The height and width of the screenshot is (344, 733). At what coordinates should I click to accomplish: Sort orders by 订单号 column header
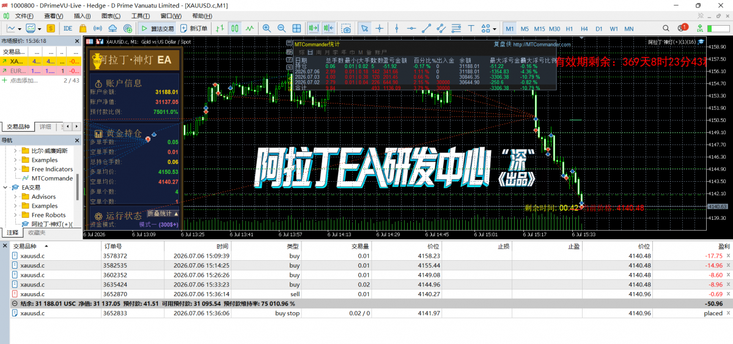click(133, 246)
